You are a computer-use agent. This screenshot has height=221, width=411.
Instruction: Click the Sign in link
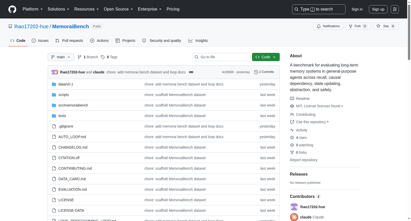357,9
